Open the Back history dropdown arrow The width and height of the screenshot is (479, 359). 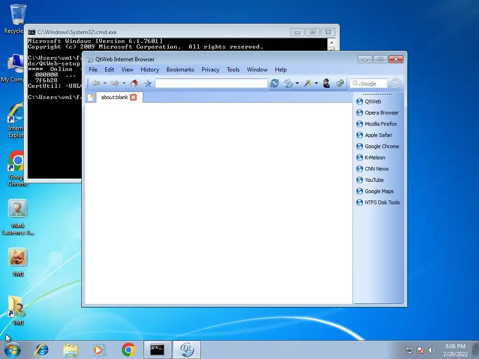105,83
